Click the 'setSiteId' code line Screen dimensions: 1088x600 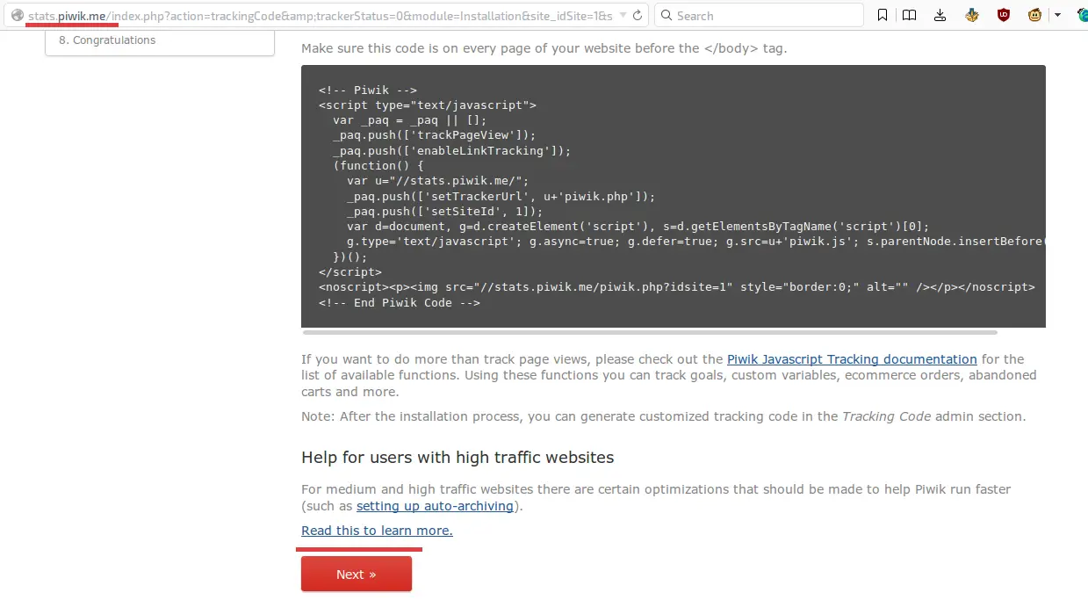pyautogui.click(x=445, y=211)
